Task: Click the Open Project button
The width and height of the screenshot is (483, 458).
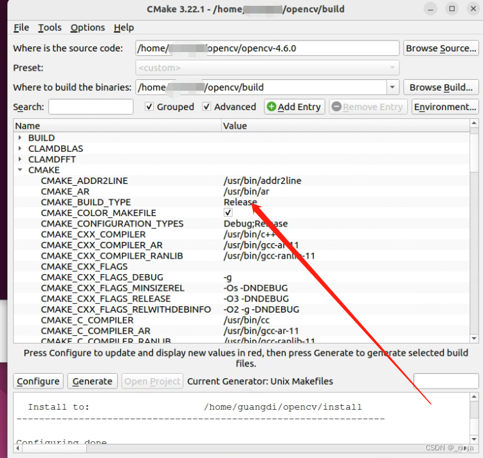Action: pyautogui.click(x=152, y=381)
